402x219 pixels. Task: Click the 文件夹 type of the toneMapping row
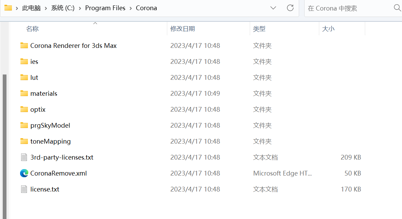click(262, 141)
